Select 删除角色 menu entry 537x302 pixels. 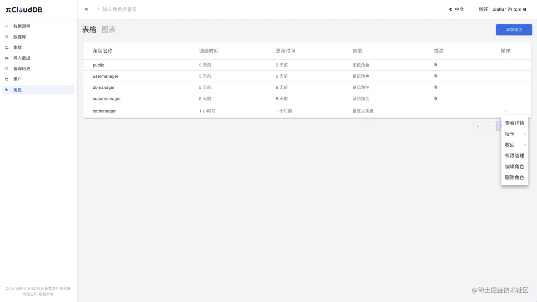(x=514, y=177)
